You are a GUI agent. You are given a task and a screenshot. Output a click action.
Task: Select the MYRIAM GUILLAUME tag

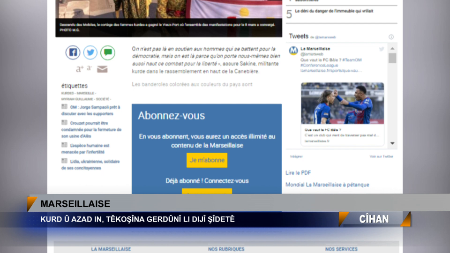pyautogui.click(x=77, y=99)
